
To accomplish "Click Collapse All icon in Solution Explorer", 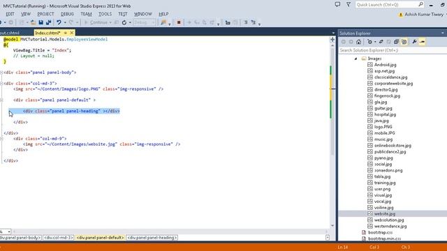I will pos(396,42).
